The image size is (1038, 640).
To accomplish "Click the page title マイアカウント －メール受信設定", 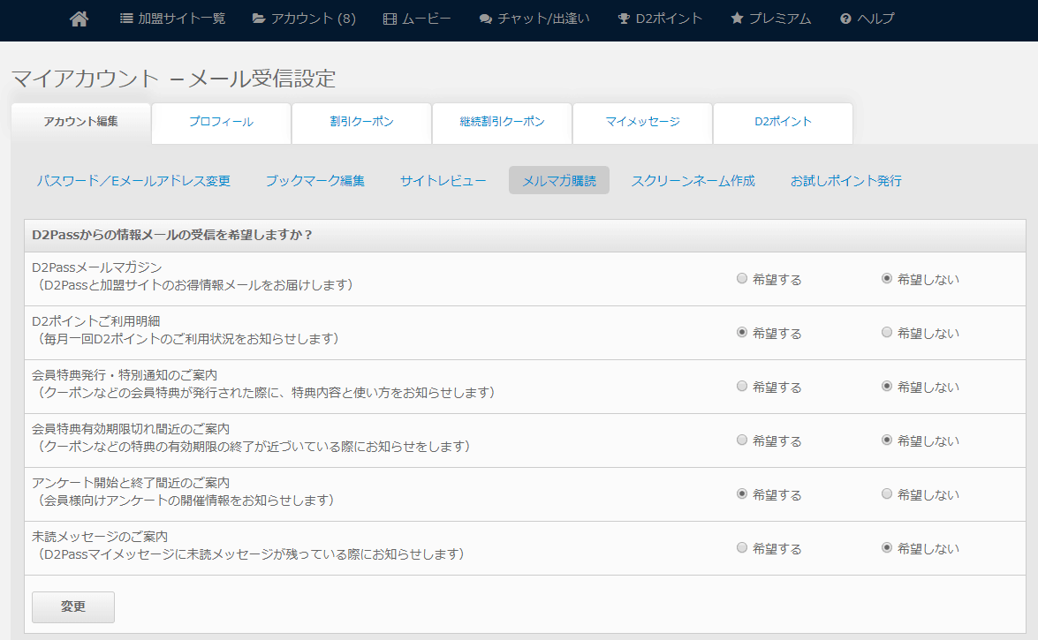I will pyautogui.click(x=173, y=79).
